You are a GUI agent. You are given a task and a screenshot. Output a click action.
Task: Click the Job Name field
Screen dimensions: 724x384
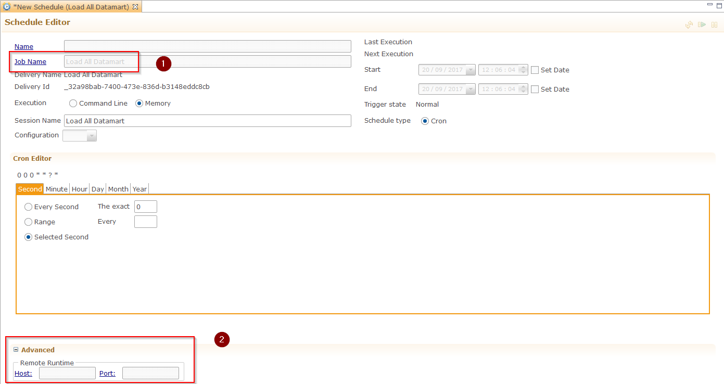[208, 61]
